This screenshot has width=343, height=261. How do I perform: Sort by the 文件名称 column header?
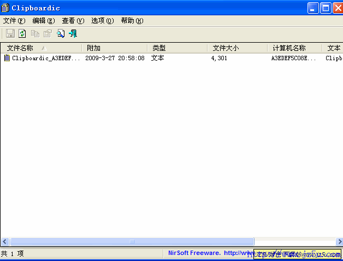click(41, 48)
